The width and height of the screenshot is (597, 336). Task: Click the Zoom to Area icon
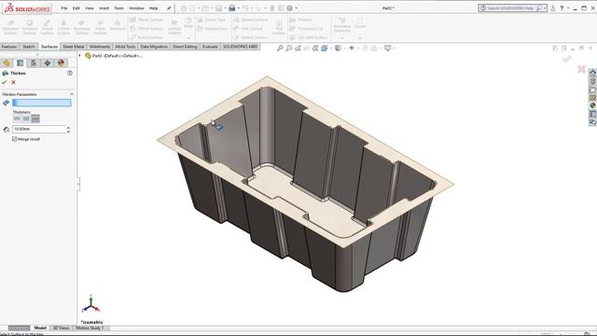pyautogui.click(x=289, y=48)
